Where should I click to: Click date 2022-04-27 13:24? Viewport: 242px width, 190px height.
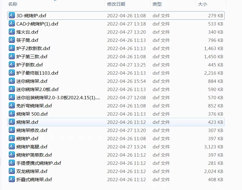pyautogui.click(x=126, y=147)
